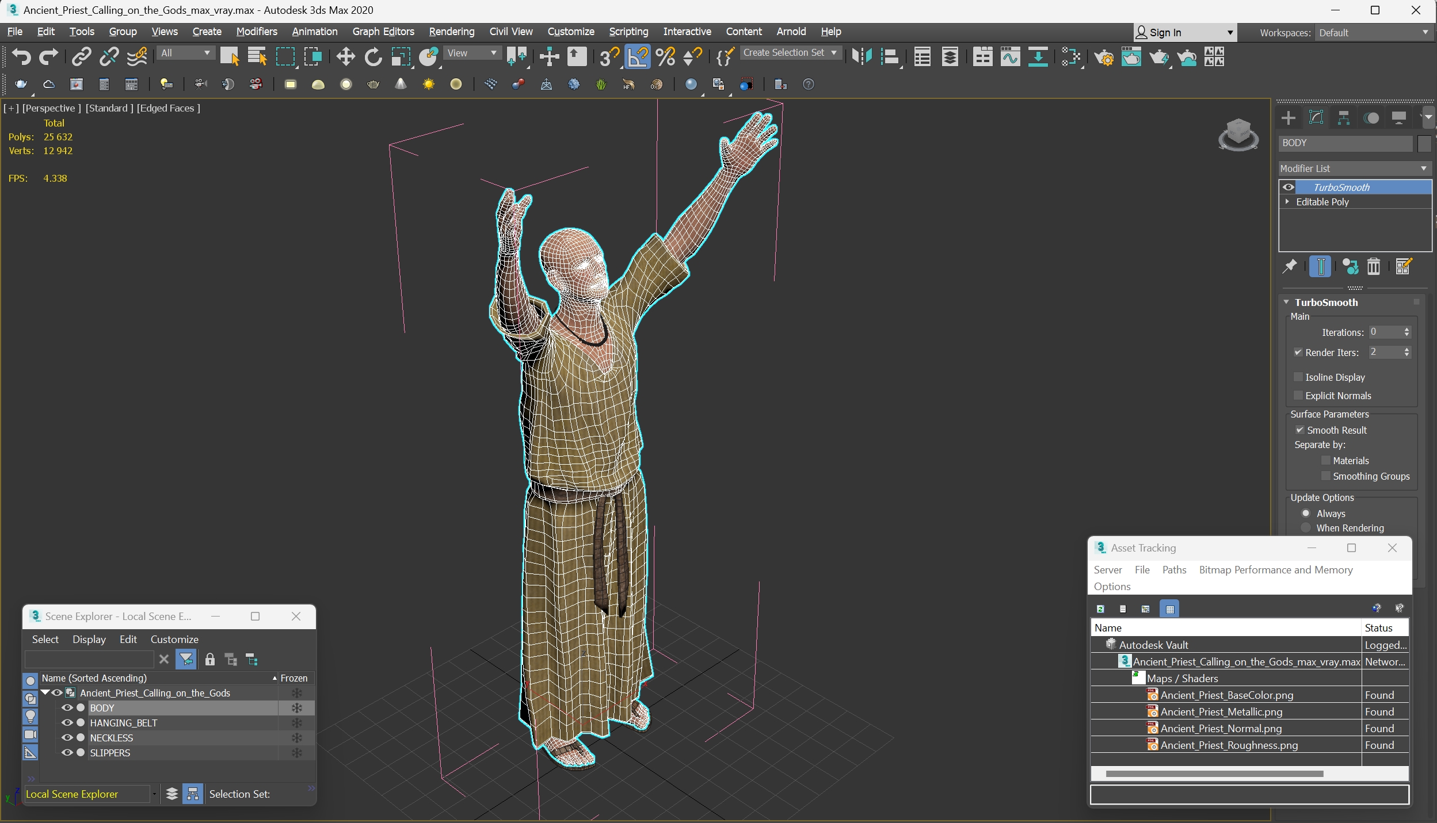Screen dimensions: 1437x823
Task: Open the Curve Editor icon
Action: pos(1010,56)
